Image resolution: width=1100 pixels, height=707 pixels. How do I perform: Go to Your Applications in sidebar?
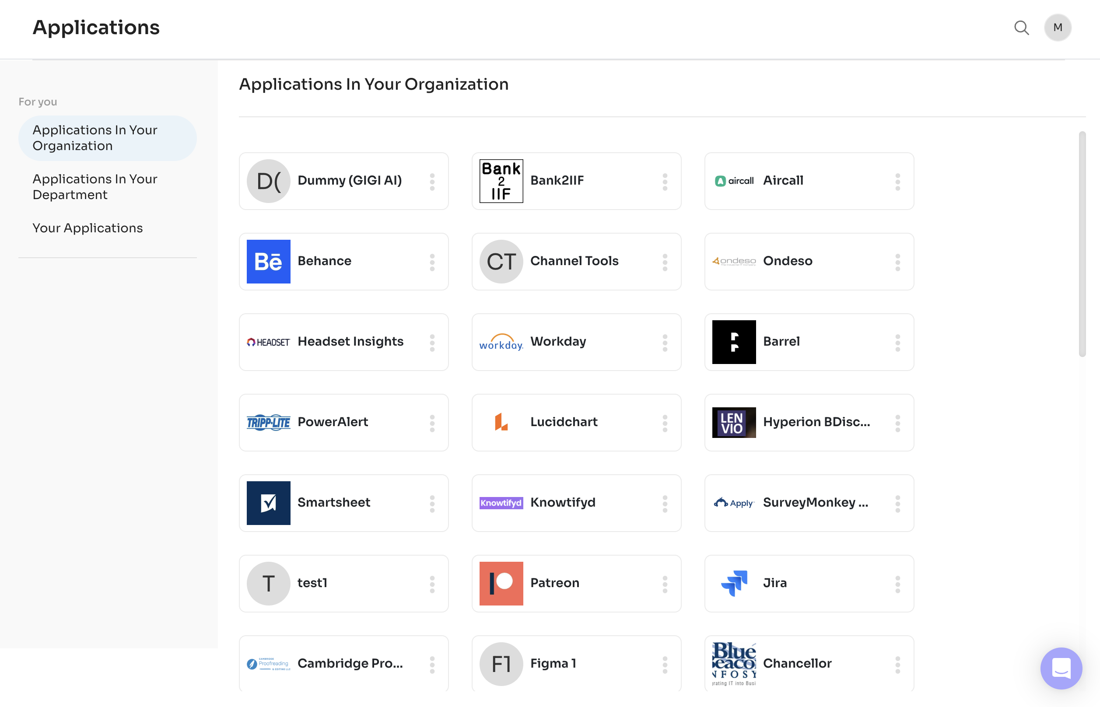click(x=88, y=228)
